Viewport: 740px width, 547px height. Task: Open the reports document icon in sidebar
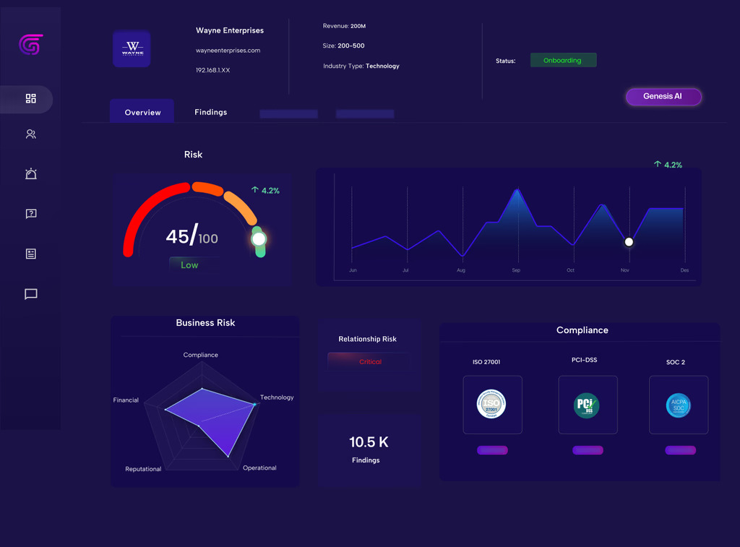(30, 254)
